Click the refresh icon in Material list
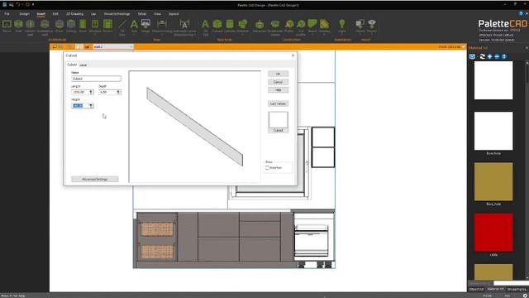The width and height of the screenshot is (529, 298). [483, 56]
